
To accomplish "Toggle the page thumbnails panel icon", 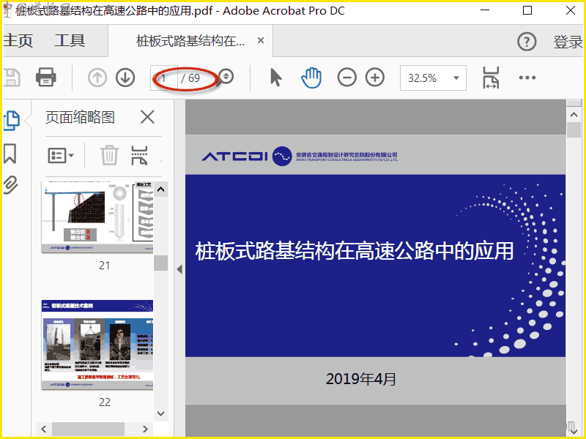I will point(12,121).
